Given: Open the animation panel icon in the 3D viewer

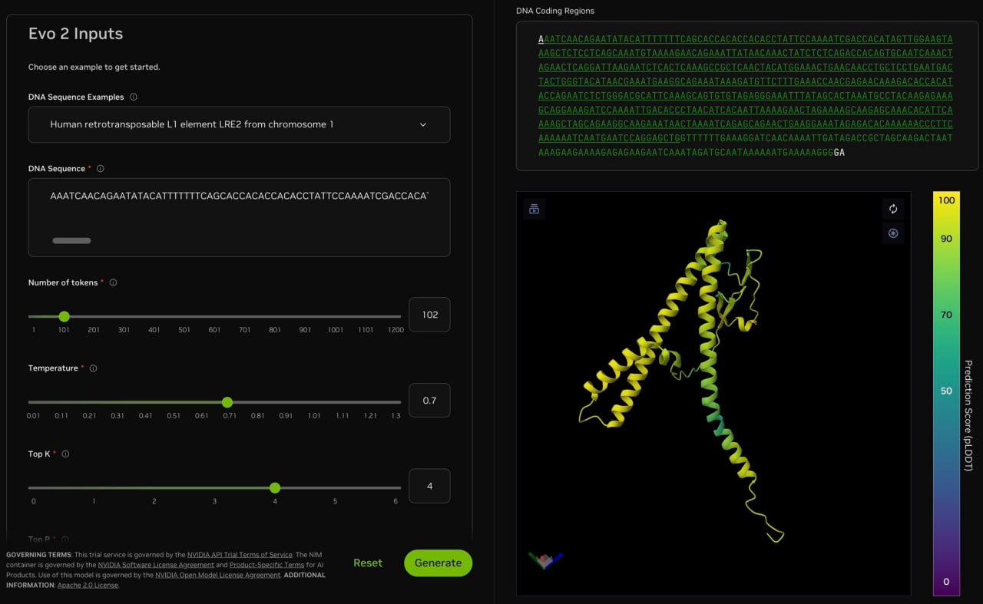Looking at the screenshot, I should pyautogui.click(x=535, y=209).
